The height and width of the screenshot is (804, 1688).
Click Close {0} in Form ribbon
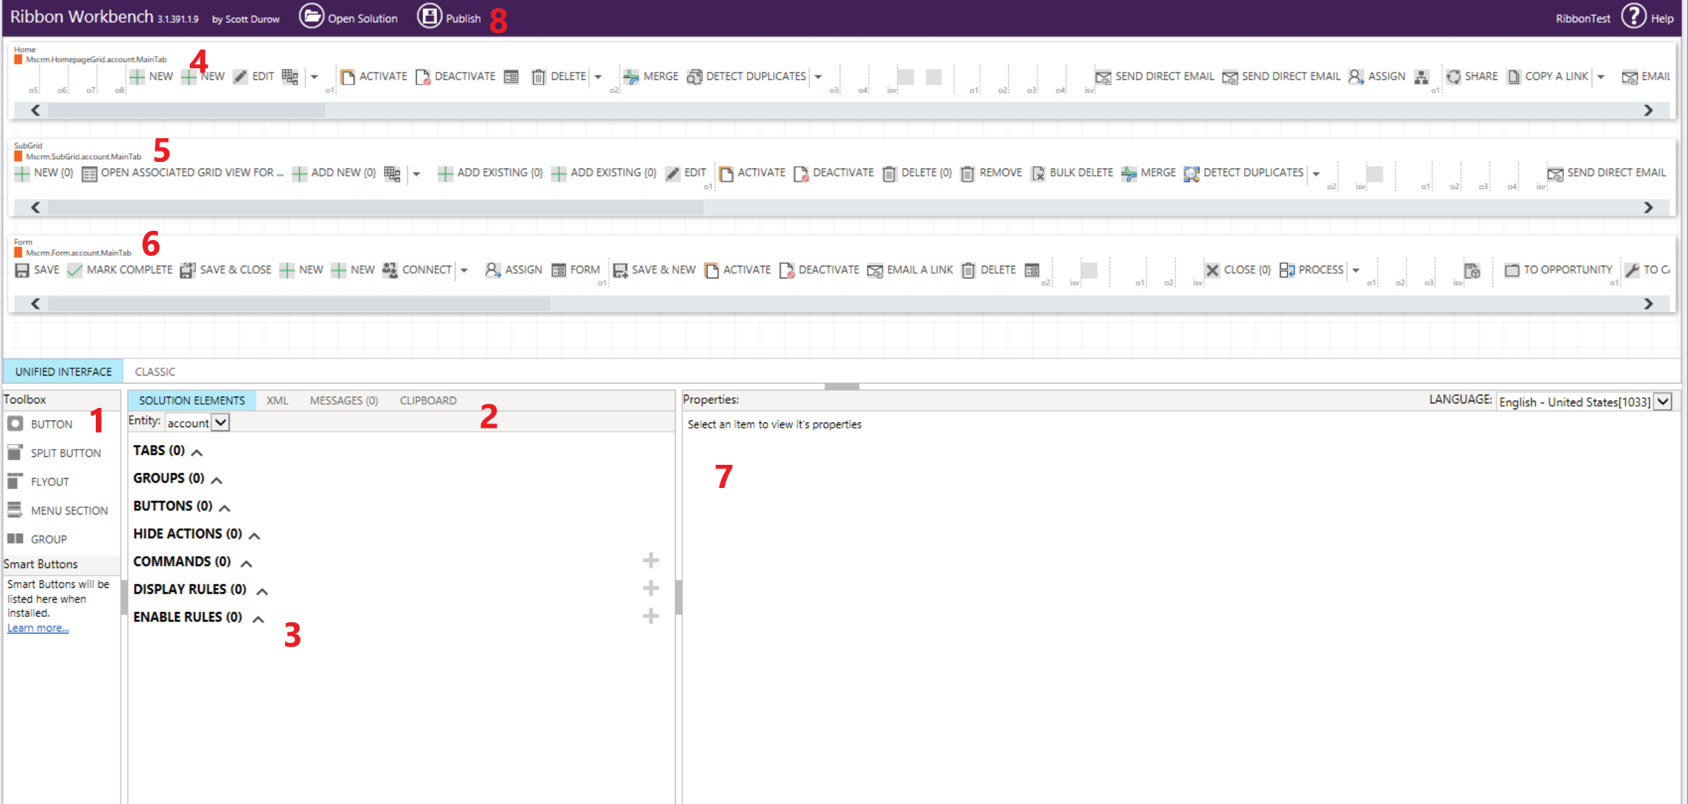coord(1238,270)
